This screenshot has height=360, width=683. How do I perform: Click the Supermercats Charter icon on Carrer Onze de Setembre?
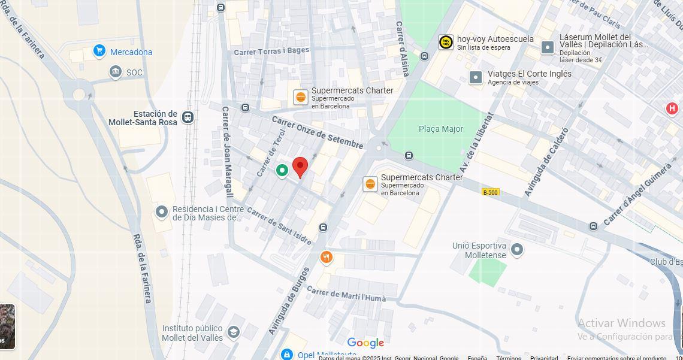point(301,97)
